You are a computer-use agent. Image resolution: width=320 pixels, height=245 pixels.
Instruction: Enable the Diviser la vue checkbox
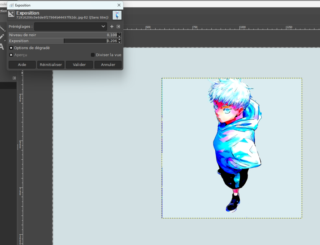click(x=92, y=55)
